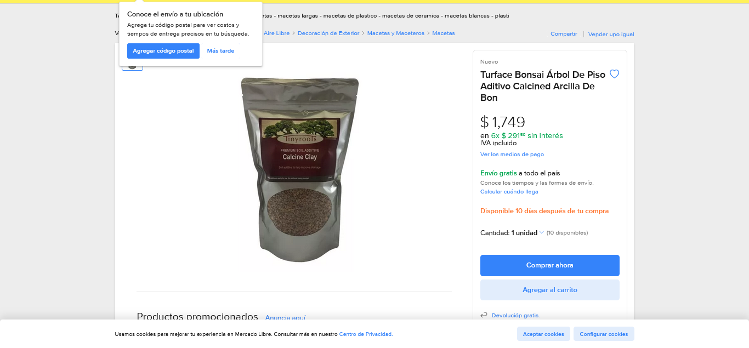Navigate to Macetas y Maceteros breadcrumb
The height and width of the screenshot is (348, 749).
coord(395,33)
